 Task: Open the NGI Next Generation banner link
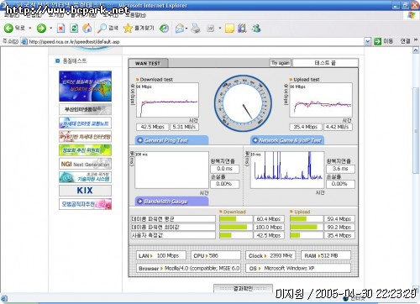pos(85,164)
